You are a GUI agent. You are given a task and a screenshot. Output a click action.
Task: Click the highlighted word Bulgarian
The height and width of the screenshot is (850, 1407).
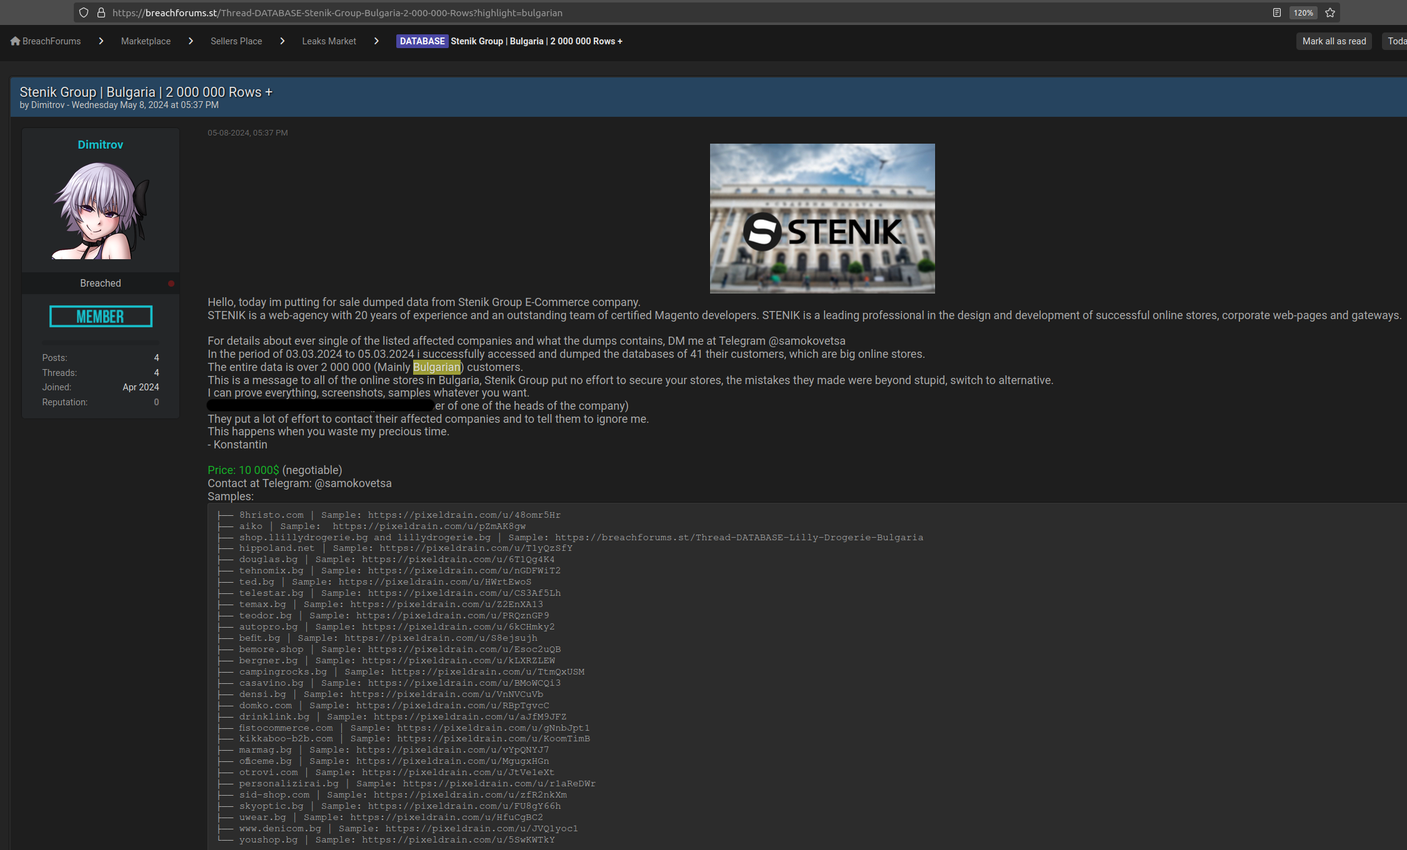[436, 367]
